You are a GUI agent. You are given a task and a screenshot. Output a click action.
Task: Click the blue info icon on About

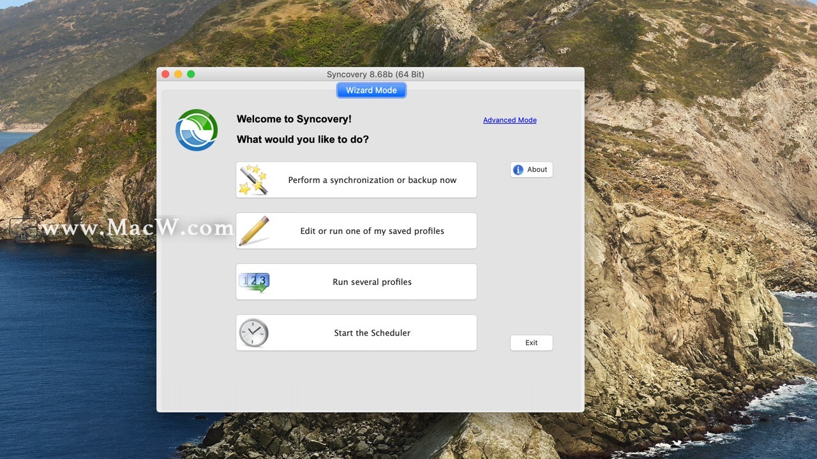pos(518,170)
